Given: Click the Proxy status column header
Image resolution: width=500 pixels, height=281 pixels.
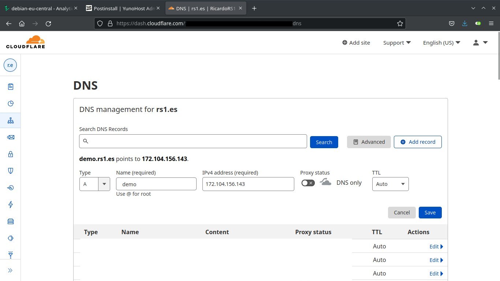Looking at the screenshot, I should coord(313,232).
